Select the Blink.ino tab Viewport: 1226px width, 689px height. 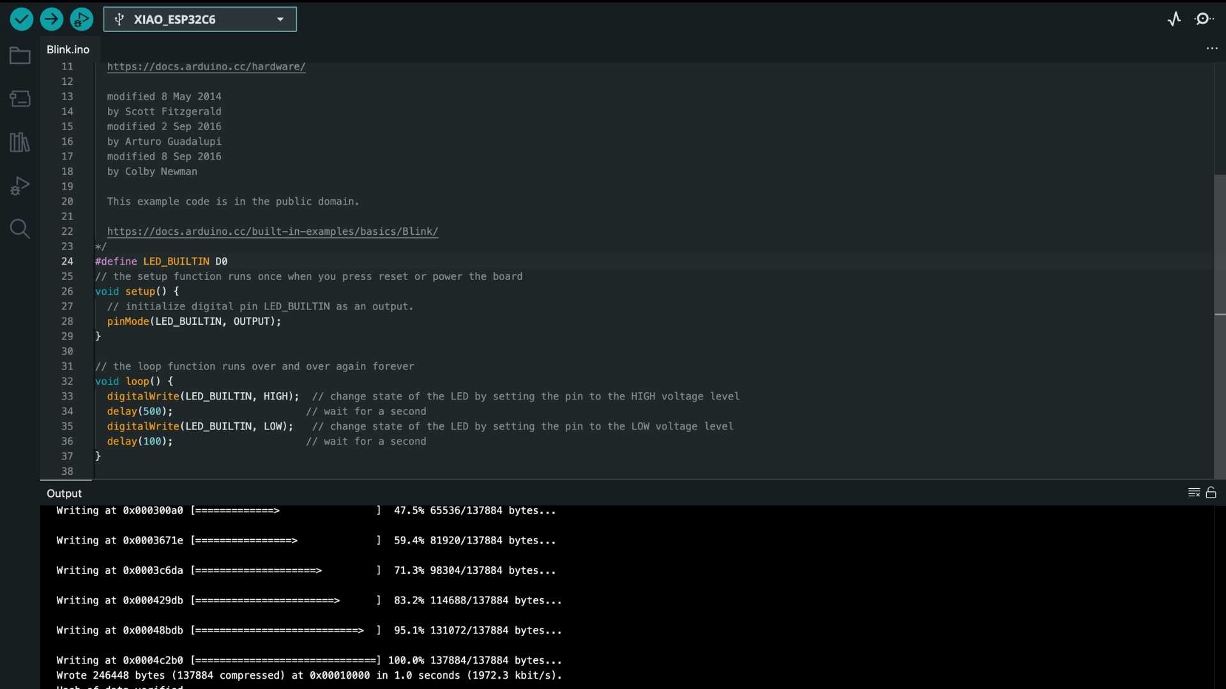point(68,49)
